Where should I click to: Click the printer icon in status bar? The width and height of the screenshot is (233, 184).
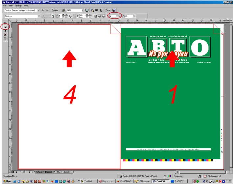point(121,176)
